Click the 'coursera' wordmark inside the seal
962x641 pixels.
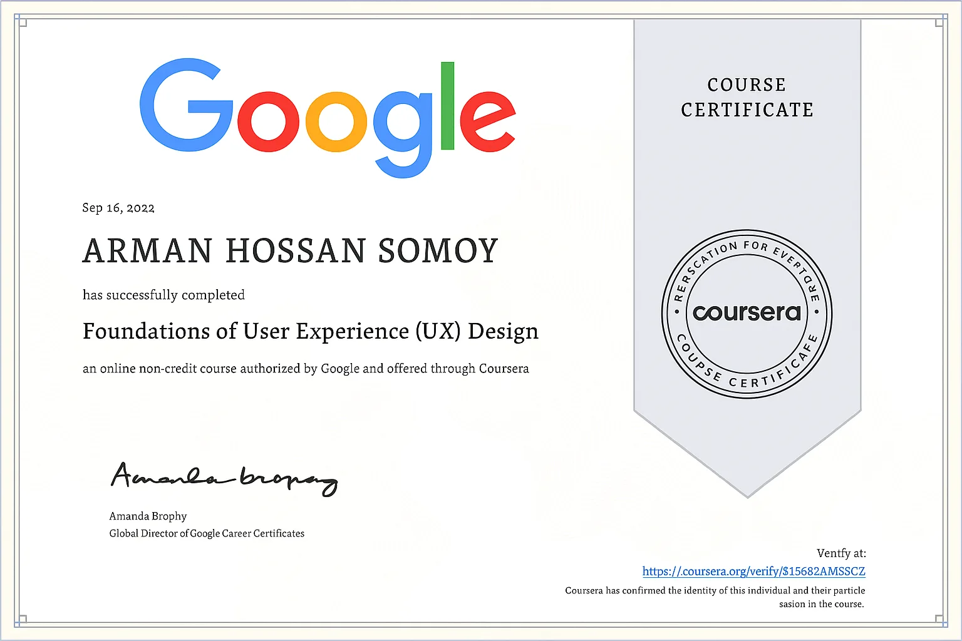(x=747, y=312)
